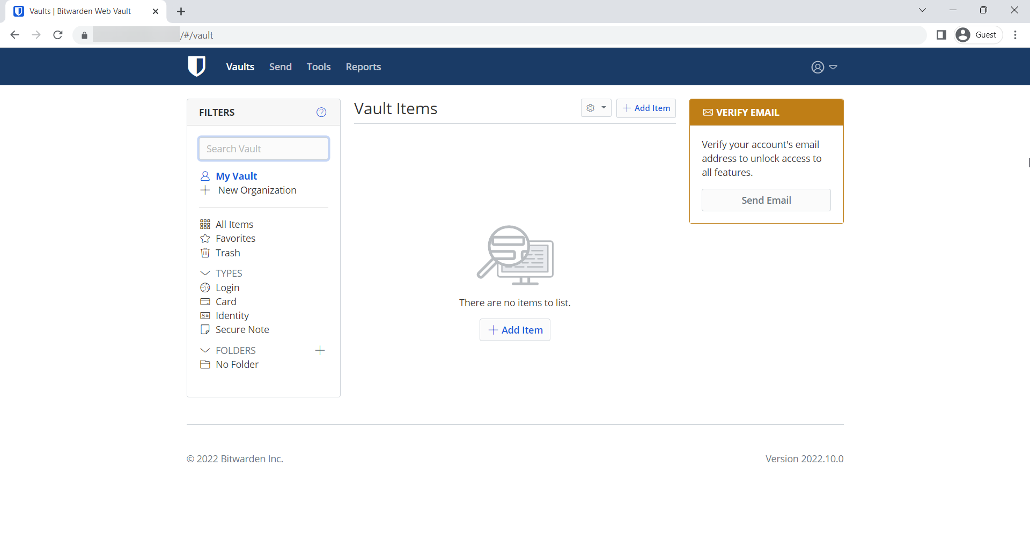Click Add Item button in header

646,108
